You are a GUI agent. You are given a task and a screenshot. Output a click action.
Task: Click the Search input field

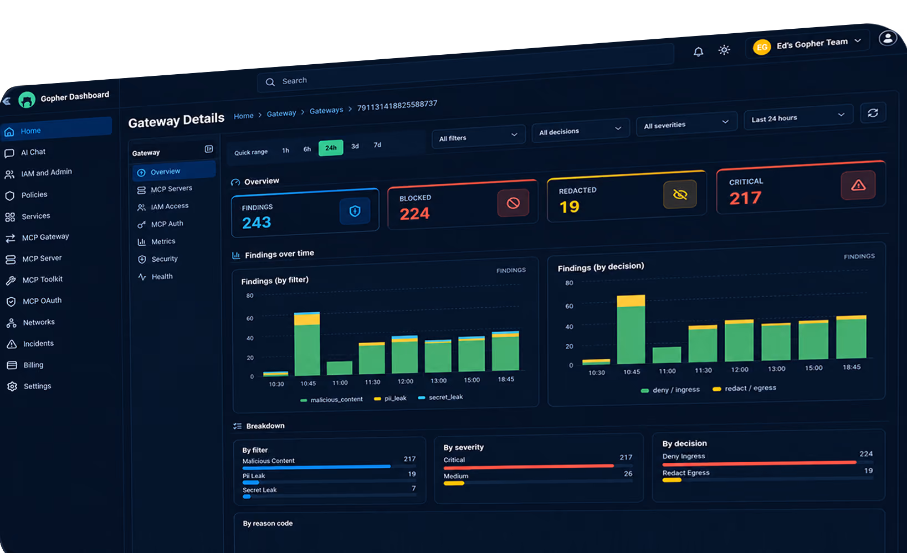tap(465, 69)
